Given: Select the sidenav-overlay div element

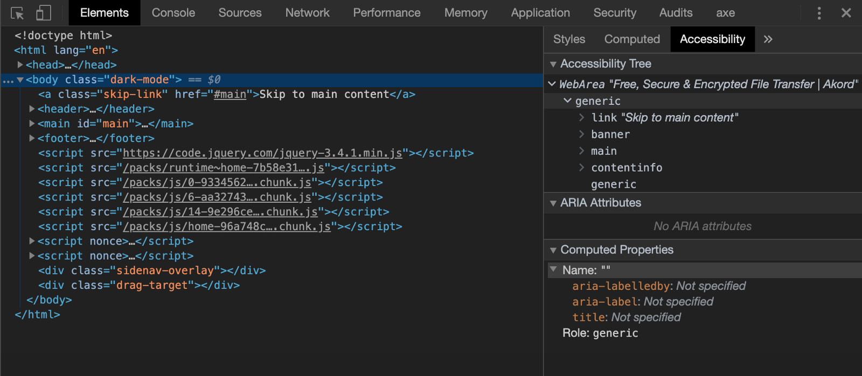Looking at the screenshot, I should coord(152,271).
